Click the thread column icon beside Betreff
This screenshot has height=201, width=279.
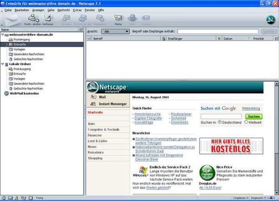point(89,39)
